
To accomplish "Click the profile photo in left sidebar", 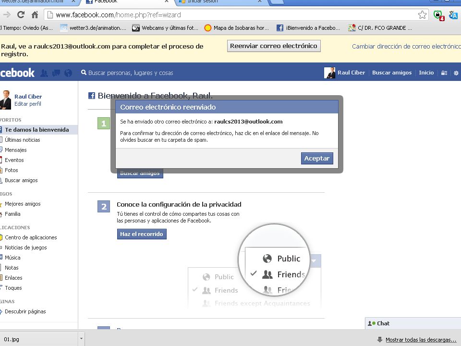I will pos(5,100).
